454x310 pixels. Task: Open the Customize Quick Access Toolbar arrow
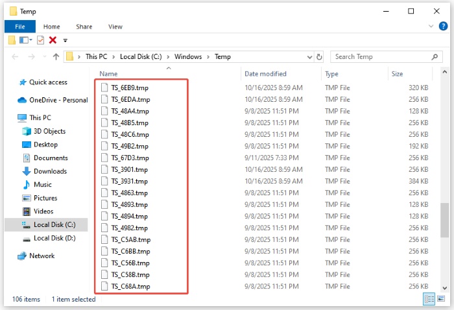[x=66, y=40]
